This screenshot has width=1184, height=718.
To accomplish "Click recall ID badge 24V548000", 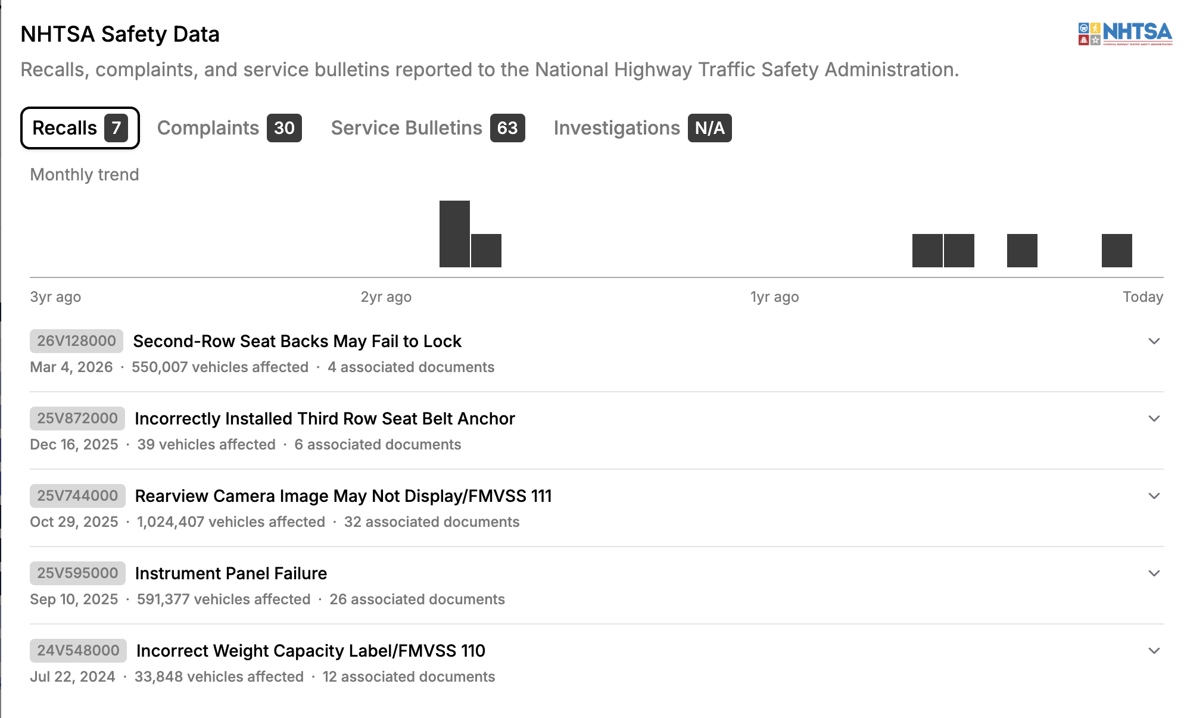I will click(78, 651).
